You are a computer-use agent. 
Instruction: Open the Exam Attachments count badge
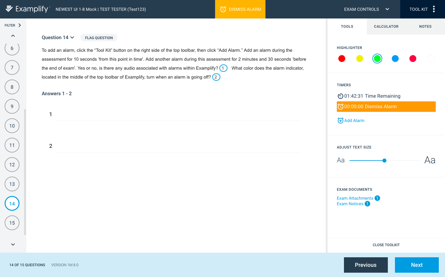click(x=377, y=198)
